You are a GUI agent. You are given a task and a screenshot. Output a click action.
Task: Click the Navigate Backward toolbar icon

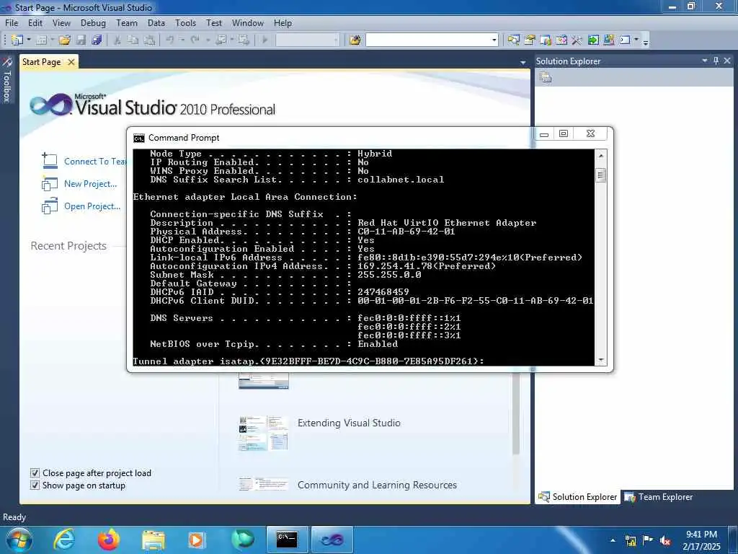pos(221,40)
